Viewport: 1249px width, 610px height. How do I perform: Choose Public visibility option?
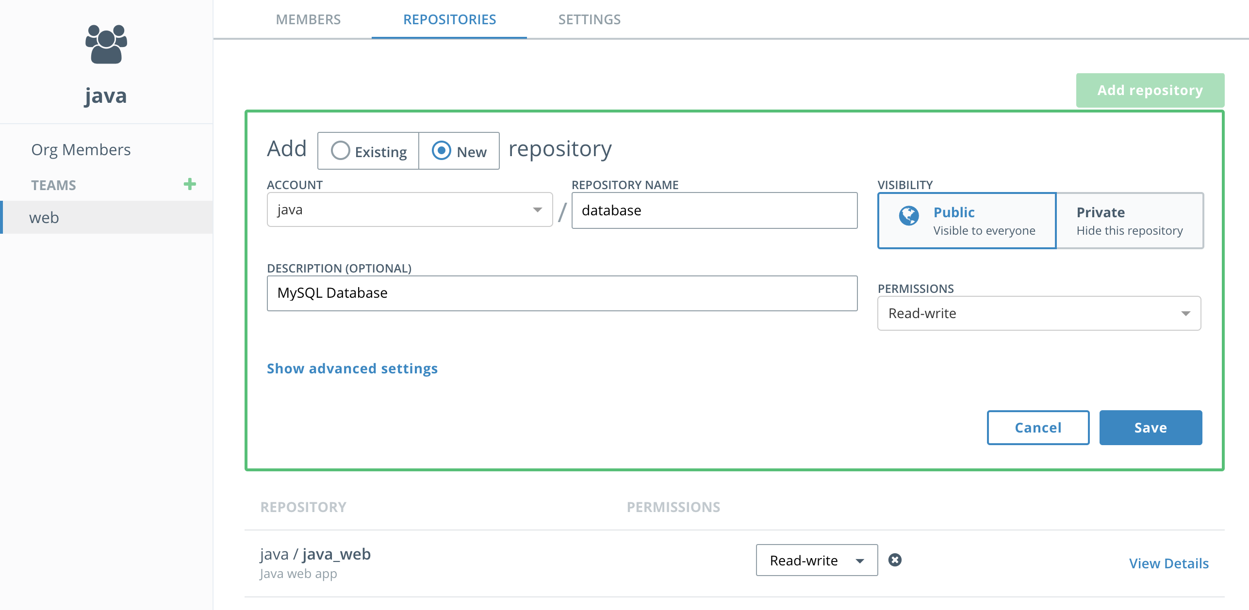967,221
